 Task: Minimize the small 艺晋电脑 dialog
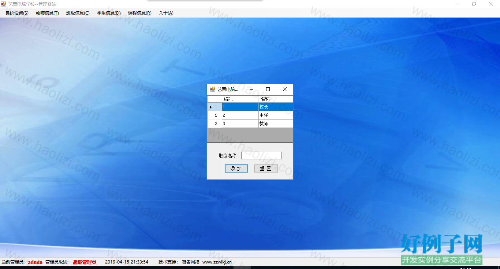pos(251,89)
